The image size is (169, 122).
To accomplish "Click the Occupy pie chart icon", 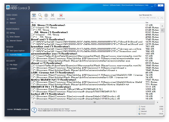I will [x=140, y=114].
